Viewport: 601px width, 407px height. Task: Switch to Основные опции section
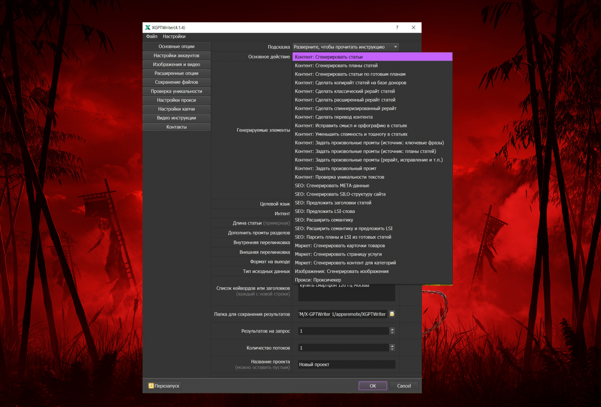176,47
